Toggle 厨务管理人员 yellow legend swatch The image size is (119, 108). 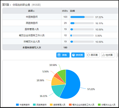point(51,105)
